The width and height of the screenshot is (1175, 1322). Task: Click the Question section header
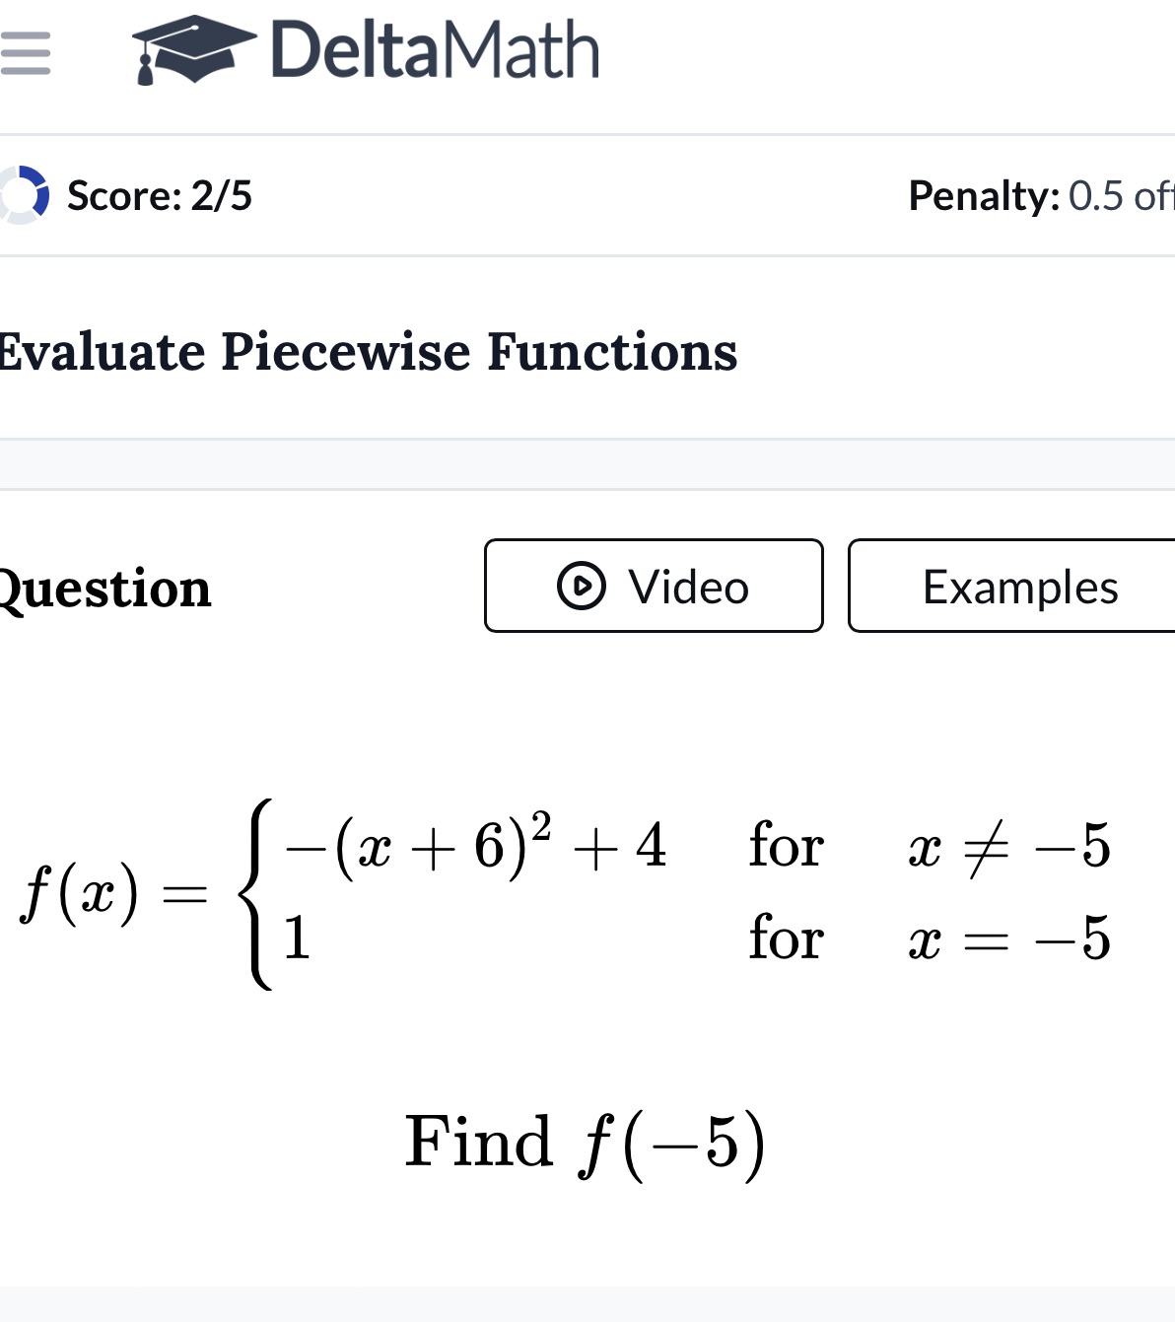(104, 589)
